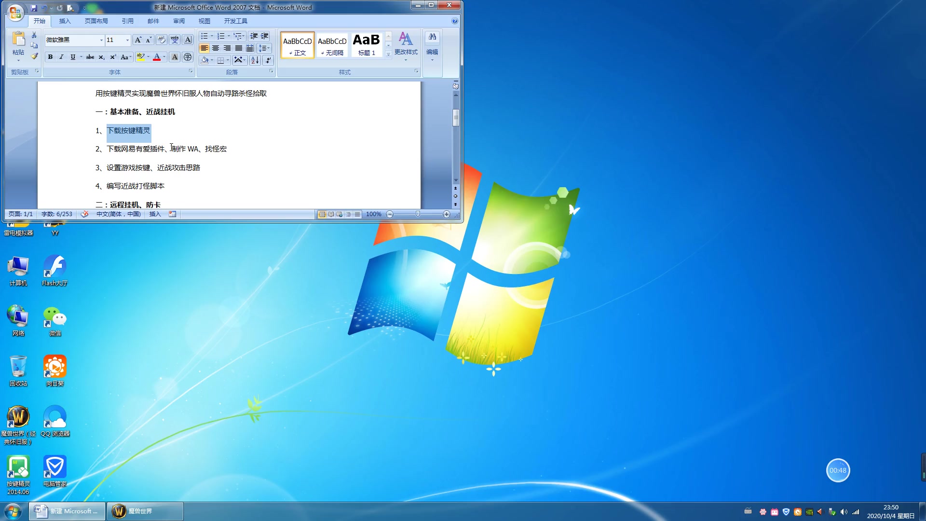Open the Change Case (Aa) dropdown

[x=125, y=57]
